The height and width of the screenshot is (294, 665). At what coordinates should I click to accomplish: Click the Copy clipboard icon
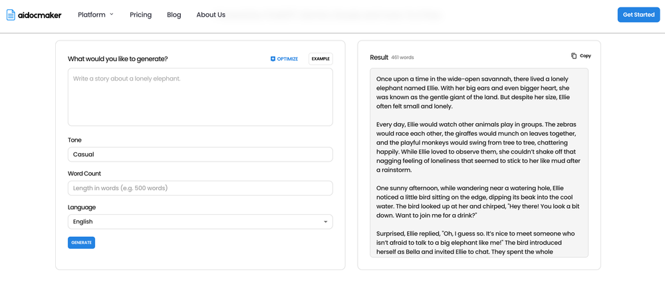(x=574, y=56)
